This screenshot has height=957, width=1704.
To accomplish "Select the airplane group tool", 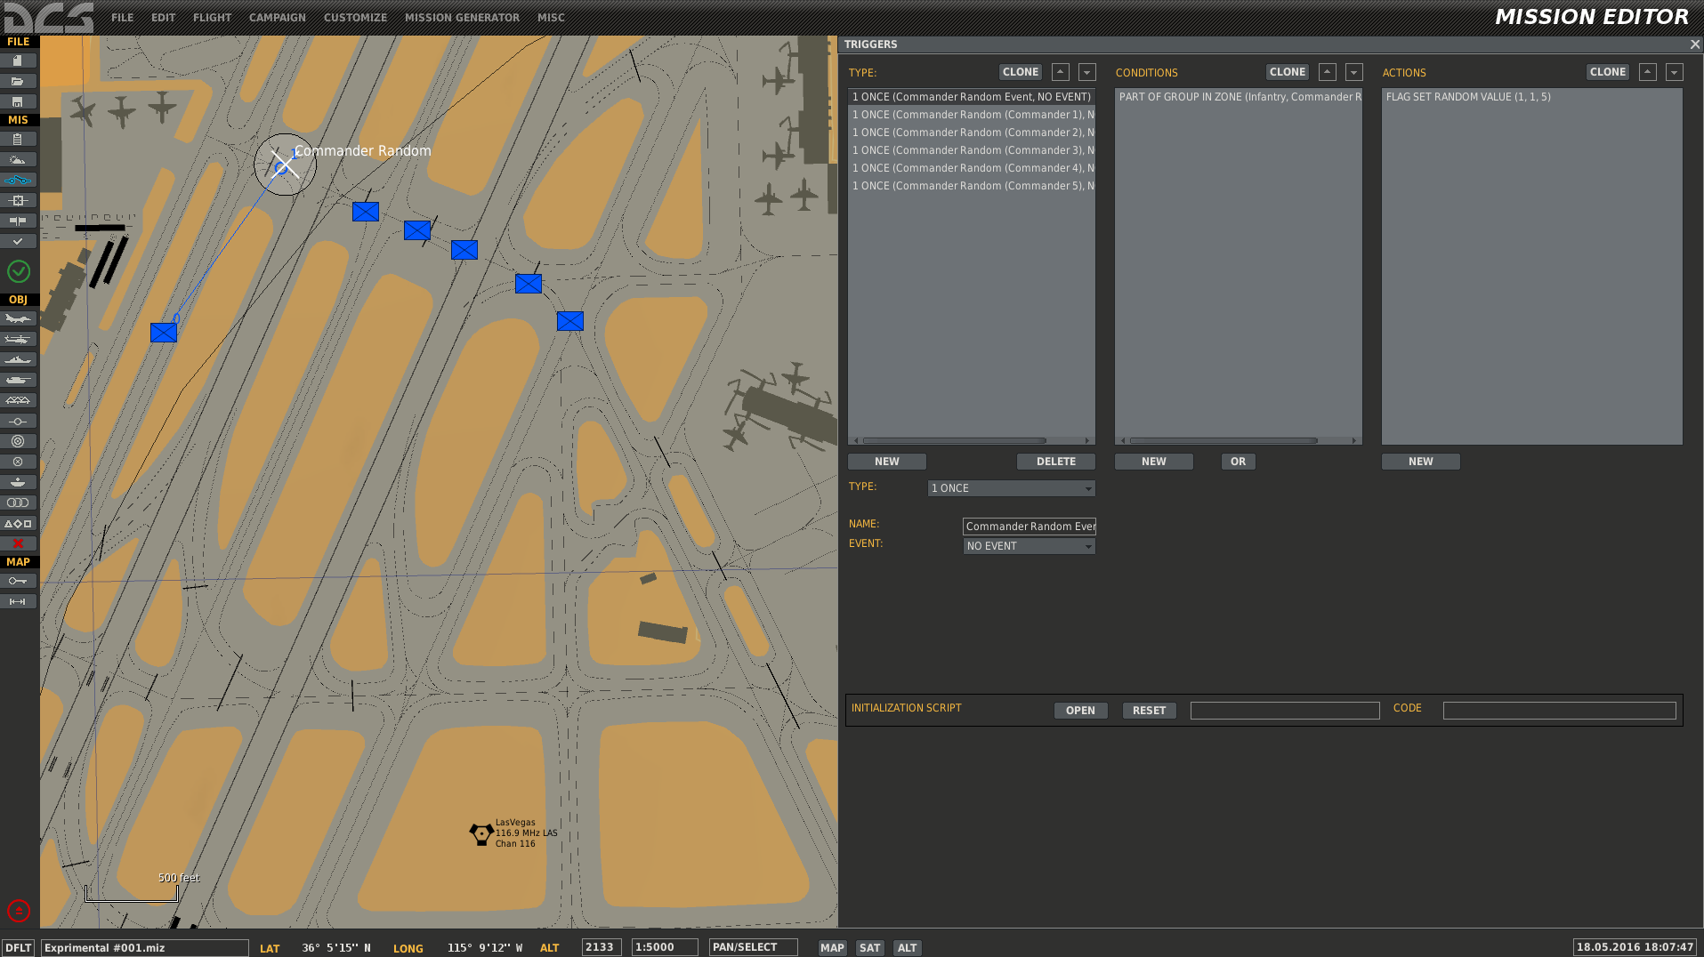I will pos(18,318).
